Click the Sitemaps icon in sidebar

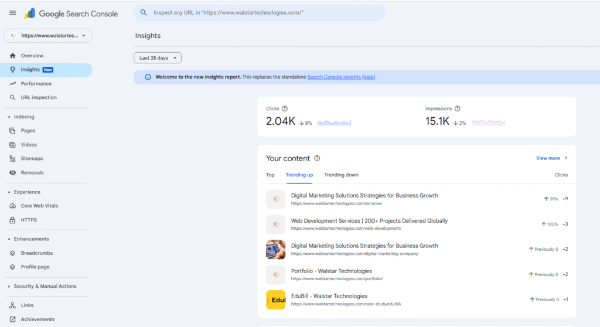pos(13,159)
